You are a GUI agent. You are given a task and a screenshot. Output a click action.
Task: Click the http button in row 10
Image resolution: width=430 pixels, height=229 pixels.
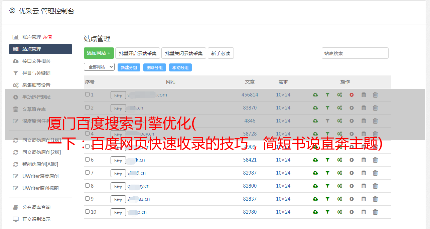(x=118, y=212)
